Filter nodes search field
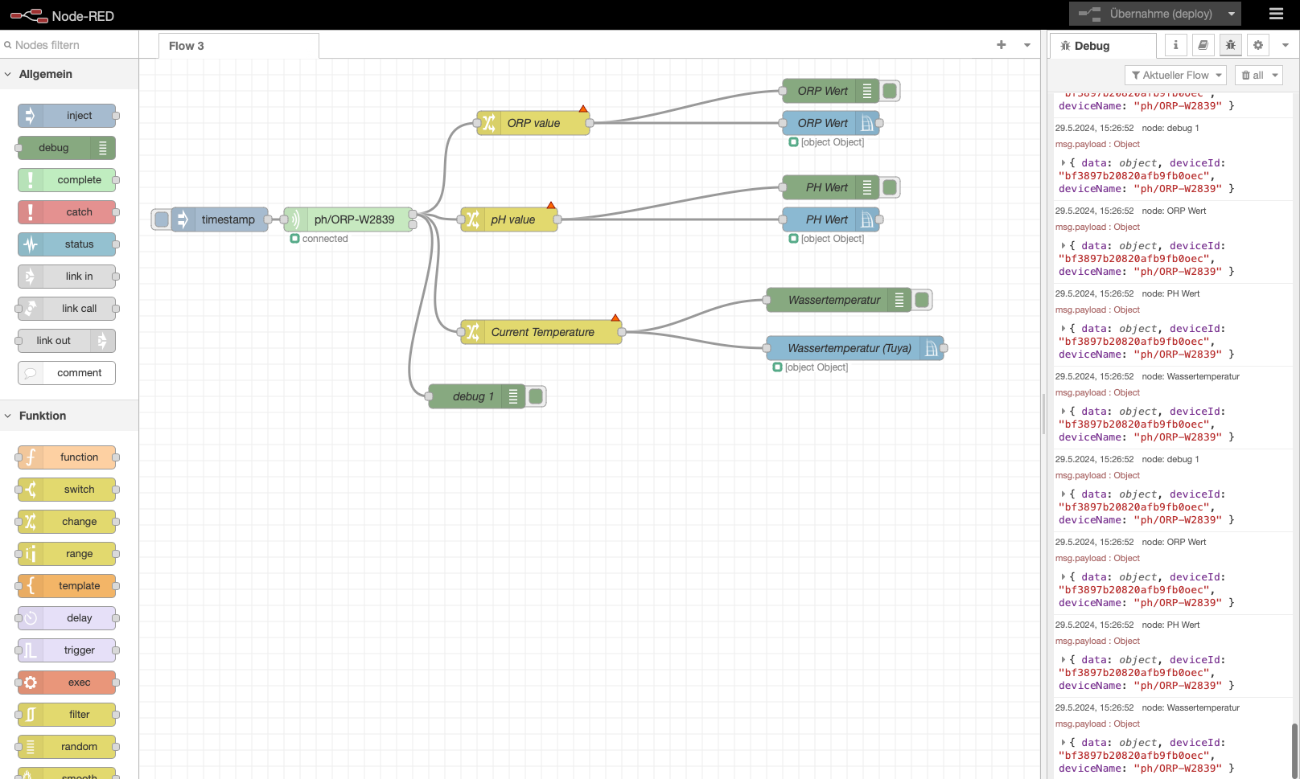Viewport: 1300px width, 779px height. tap(69, 45)
